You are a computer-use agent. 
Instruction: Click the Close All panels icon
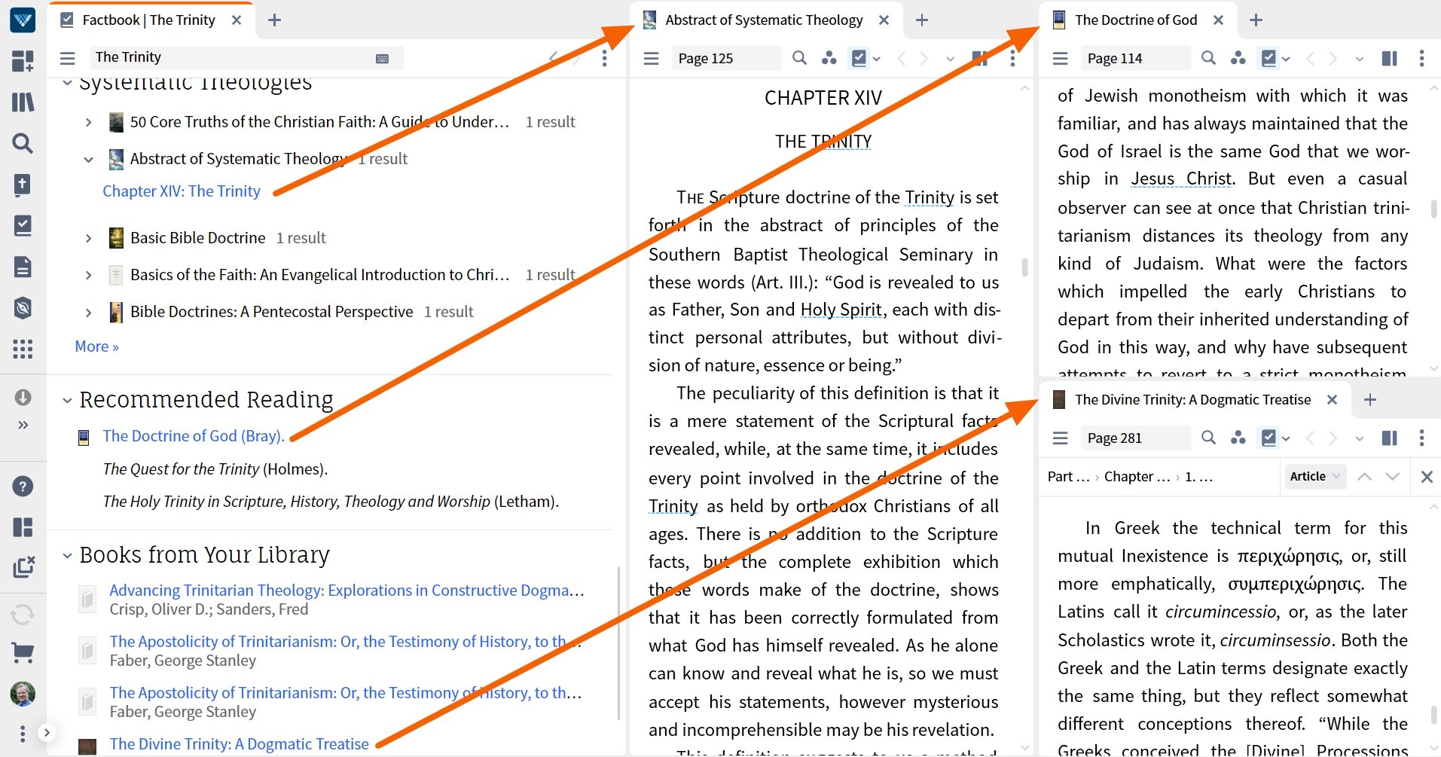tap(23, 568)
